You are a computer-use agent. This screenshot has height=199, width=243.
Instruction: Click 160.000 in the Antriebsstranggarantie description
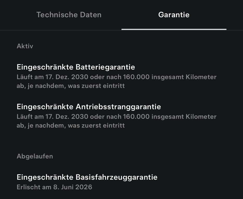[x=136, y=117]
